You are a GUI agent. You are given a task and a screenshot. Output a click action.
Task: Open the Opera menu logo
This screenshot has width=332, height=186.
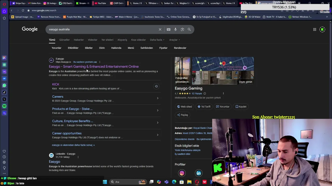[4, 4]
